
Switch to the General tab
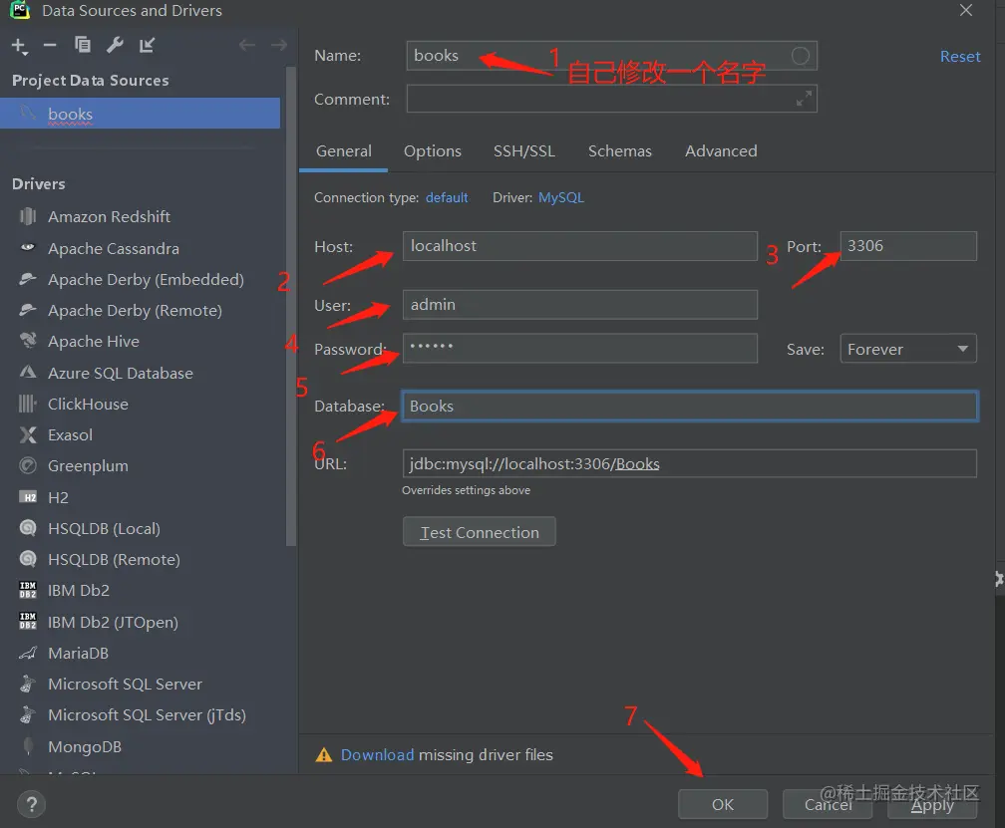tap(344, 151)
